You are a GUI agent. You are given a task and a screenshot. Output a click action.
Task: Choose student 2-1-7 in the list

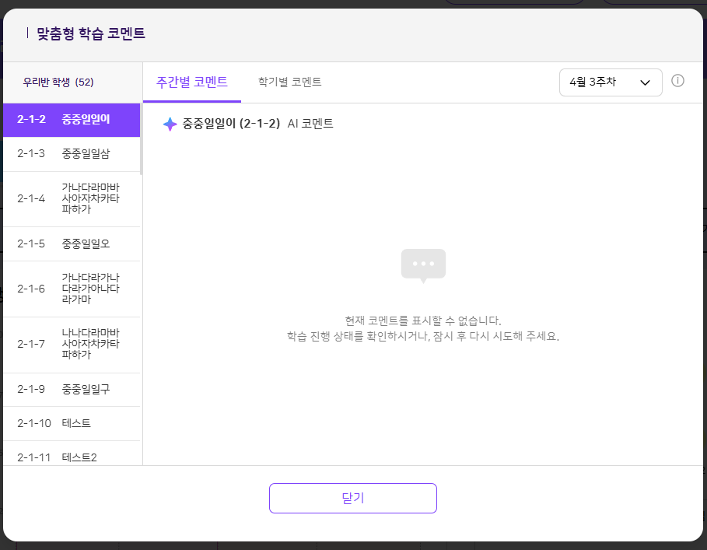pyautogui.click(x=72, y=344)
